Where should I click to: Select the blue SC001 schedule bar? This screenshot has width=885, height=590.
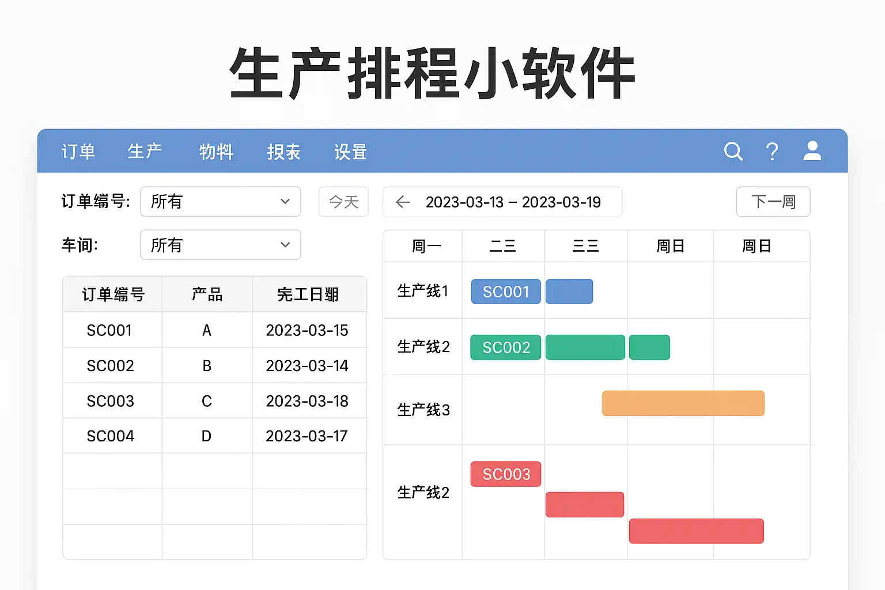[506, 292]
